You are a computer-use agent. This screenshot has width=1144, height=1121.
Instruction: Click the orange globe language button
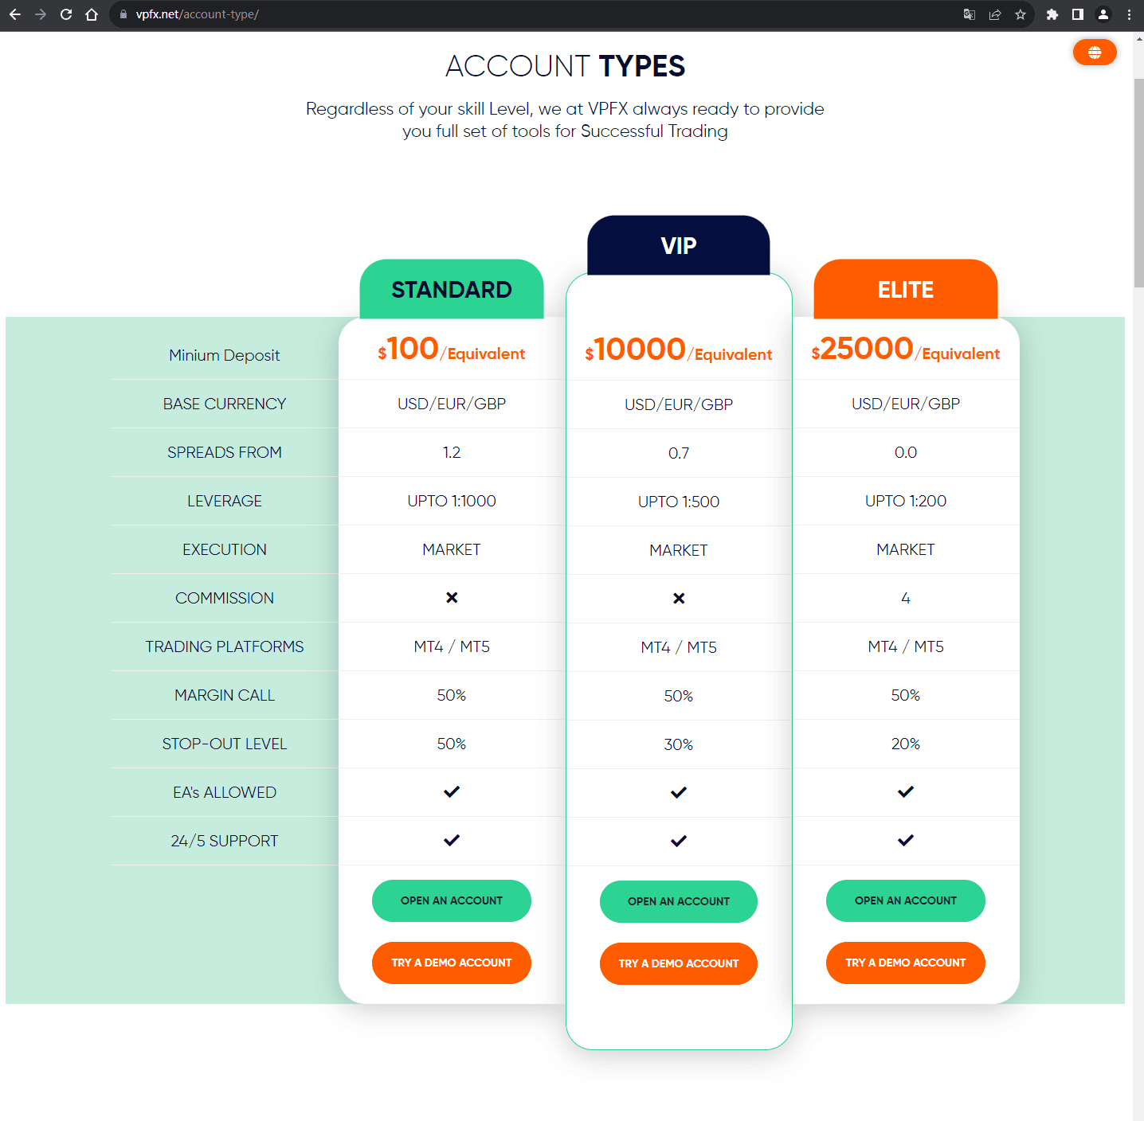(1095, 53)
